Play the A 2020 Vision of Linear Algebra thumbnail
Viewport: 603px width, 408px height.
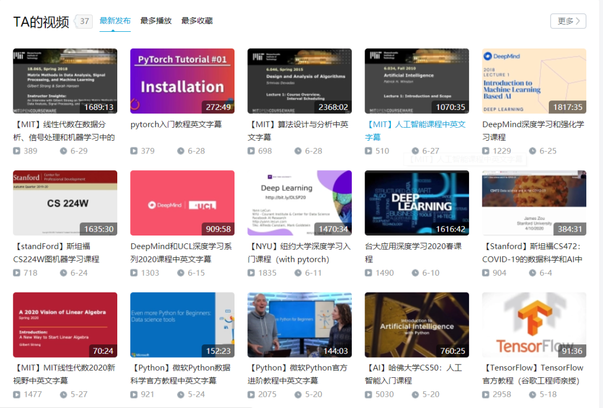[x=65, y=324]
